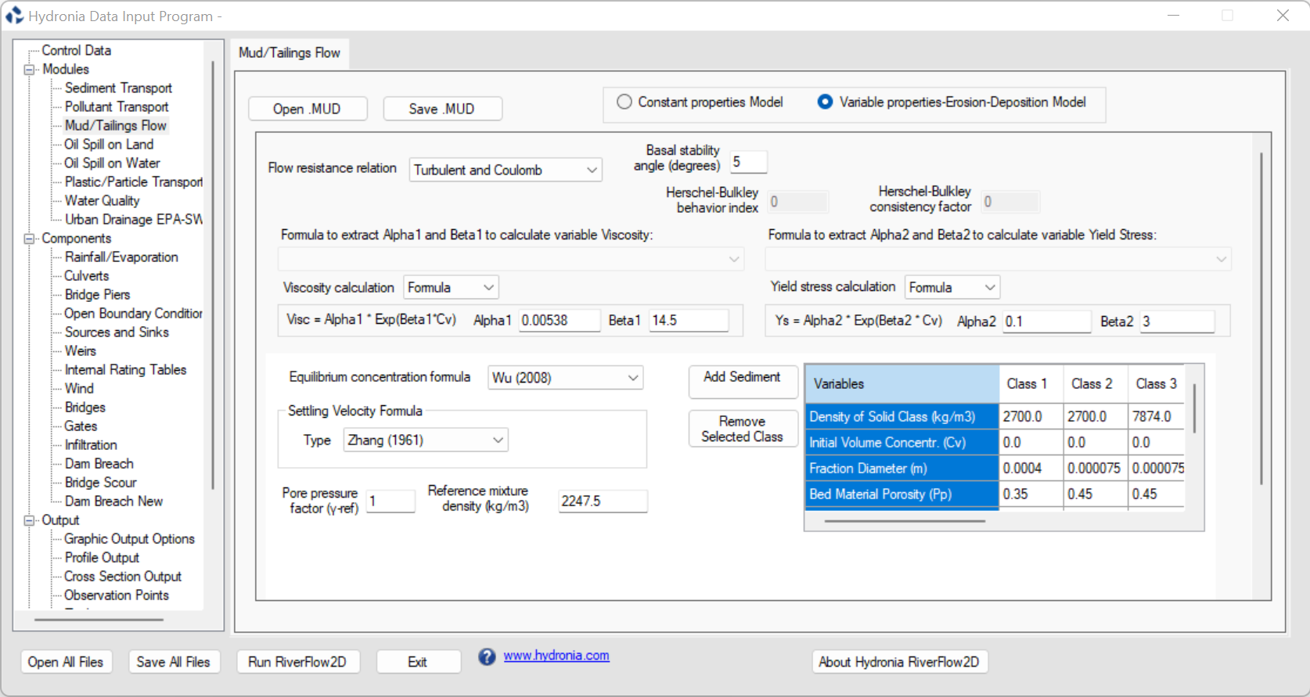
Task: Select Sources and Sinks tree item
Action: (117, 332)
